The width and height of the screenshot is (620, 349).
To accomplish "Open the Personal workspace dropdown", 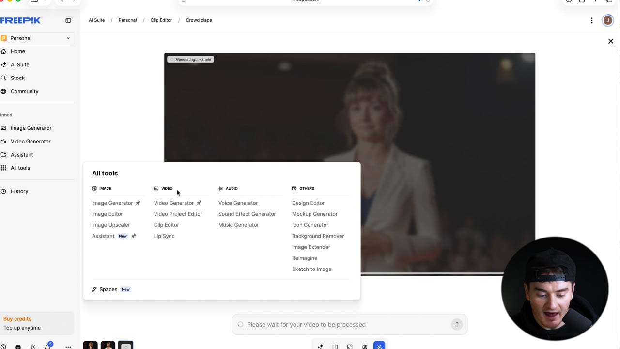I will coord(37,38).
